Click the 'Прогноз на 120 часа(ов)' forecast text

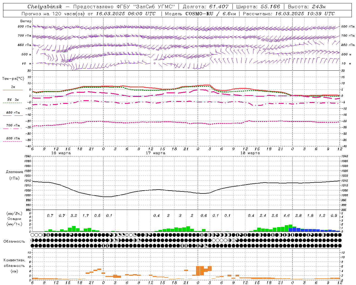(x=53, y=14)
